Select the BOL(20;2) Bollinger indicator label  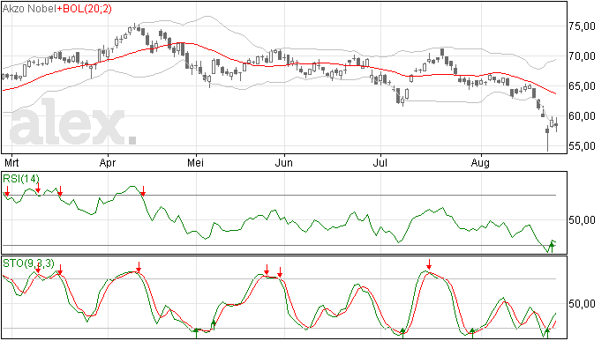(x=87, y=9)
